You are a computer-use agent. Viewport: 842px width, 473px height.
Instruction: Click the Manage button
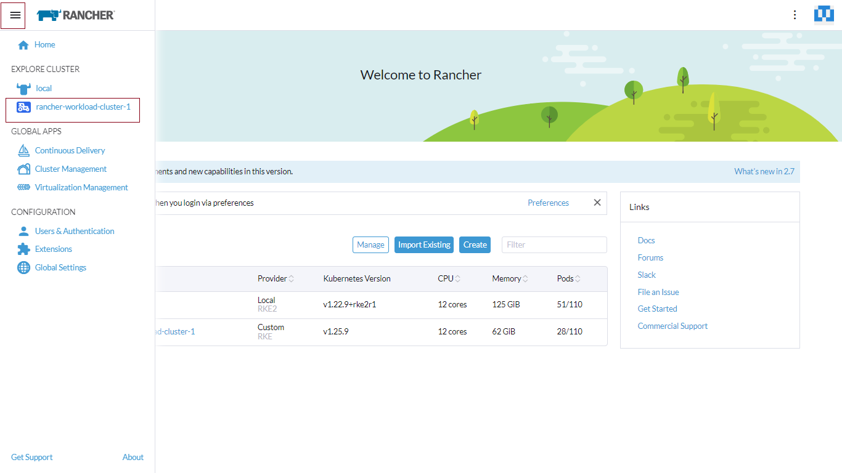[x=370, y=245]
